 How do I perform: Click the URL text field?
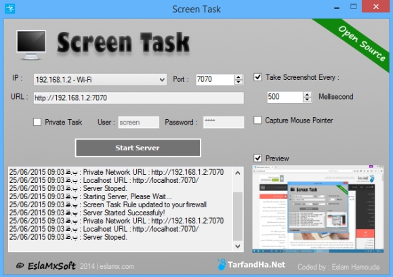coord(139,98)
